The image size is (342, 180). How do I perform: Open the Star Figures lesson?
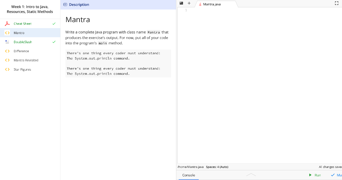click(x=30, y=70)
